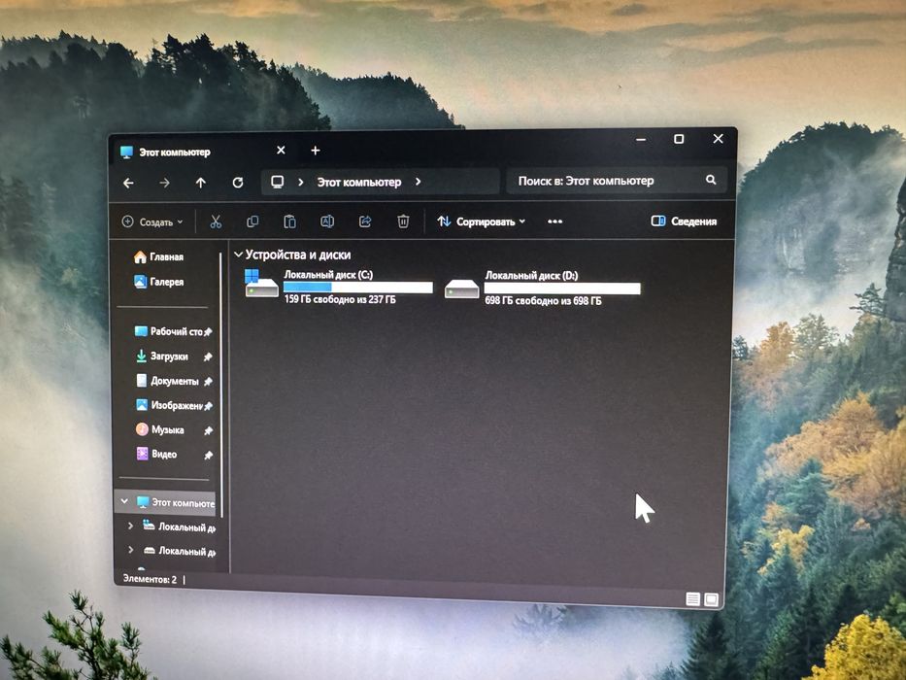The height and width of the screenshot is (680, 906).
Task: Click 159 ГБ свободно из 237 ГБ text
Action: 340,299
